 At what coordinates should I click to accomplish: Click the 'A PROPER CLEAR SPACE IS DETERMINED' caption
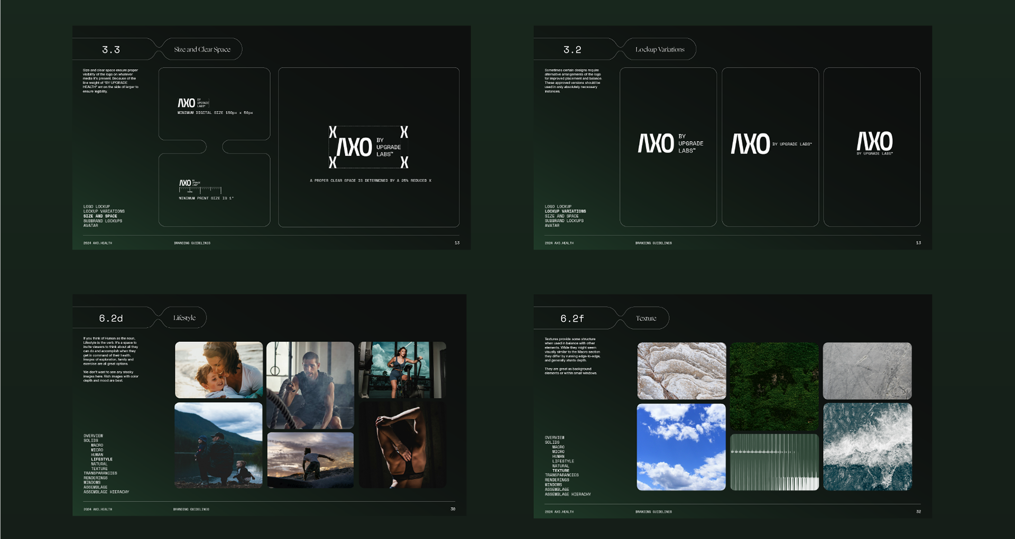click(371, 181)
